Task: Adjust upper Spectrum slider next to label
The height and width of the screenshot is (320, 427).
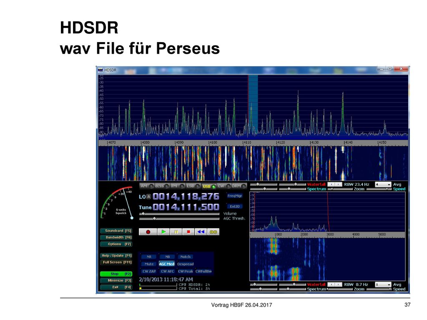Action: coord(292,189)
